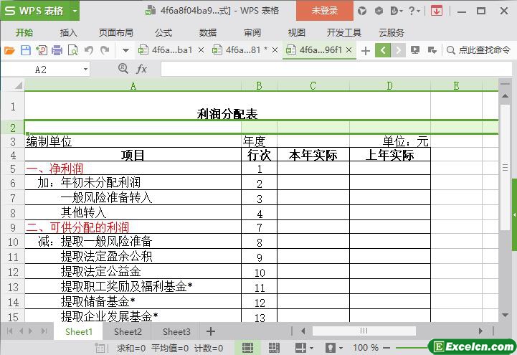Viewport: 517px width, 355px height.
Task: Select column C header
Action: coord(313,85)
